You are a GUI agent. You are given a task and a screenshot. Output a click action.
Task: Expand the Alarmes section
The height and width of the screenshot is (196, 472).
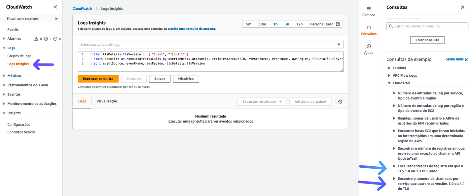point(4,39)
